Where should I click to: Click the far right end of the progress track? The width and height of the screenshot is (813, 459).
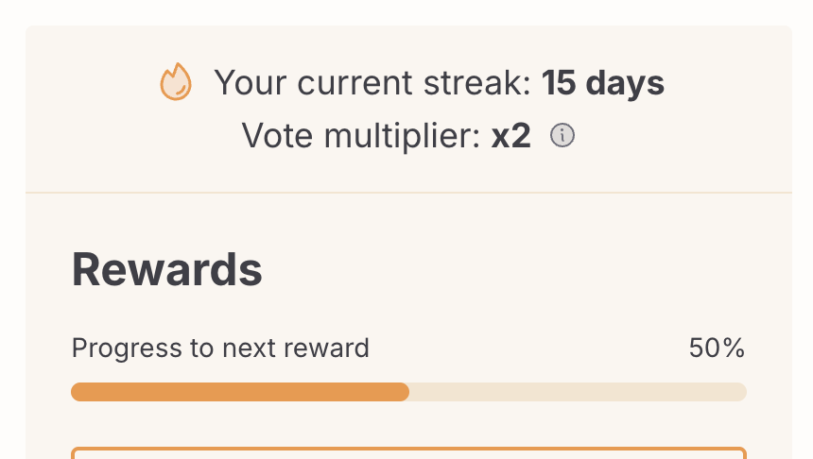[x=740, y=392]
